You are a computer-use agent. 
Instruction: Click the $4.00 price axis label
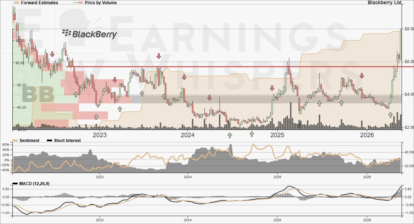(x=409, y=95)
